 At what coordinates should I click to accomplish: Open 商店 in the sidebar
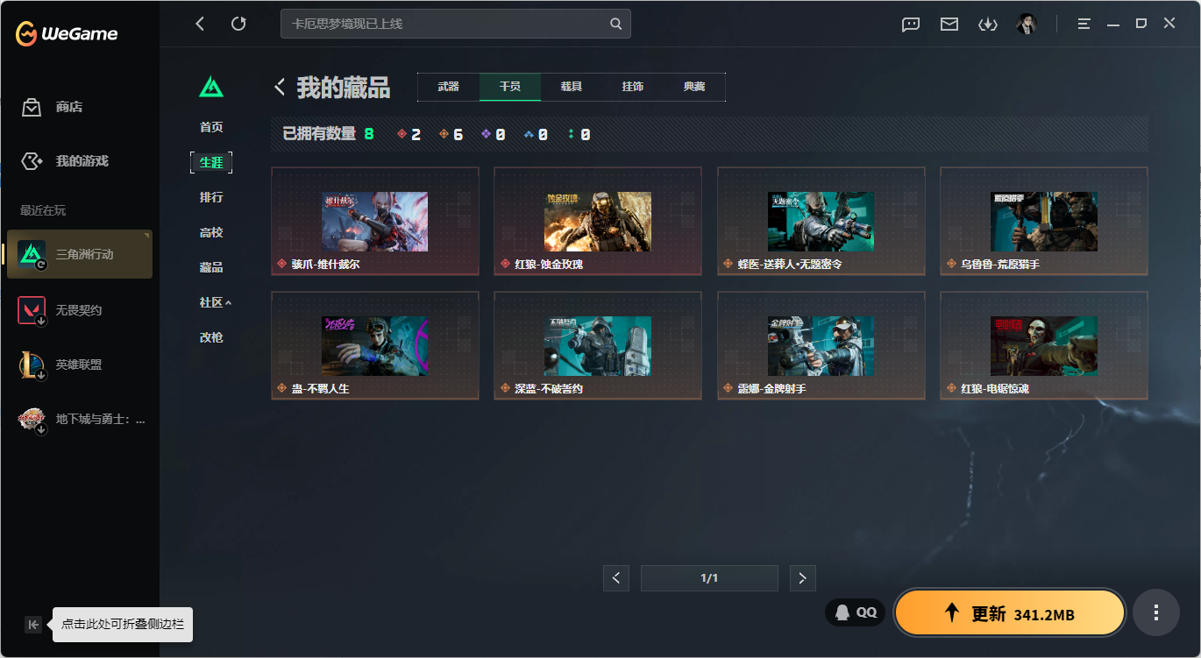tap(69, 107)
